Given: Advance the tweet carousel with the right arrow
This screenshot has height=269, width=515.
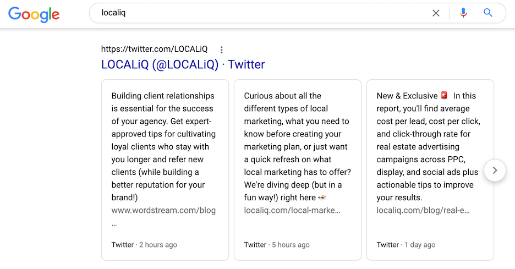Looking at the screenshot, I should [x=495, y=170].
